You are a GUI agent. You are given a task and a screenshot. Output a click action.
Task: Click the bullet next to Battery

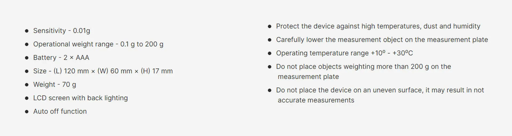[x=27, y=58]
